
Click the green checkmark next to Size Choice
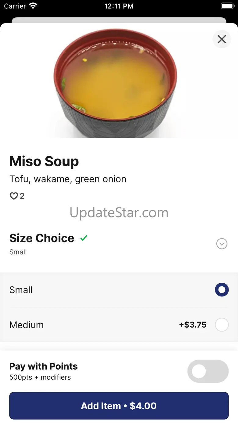(84, 238)
